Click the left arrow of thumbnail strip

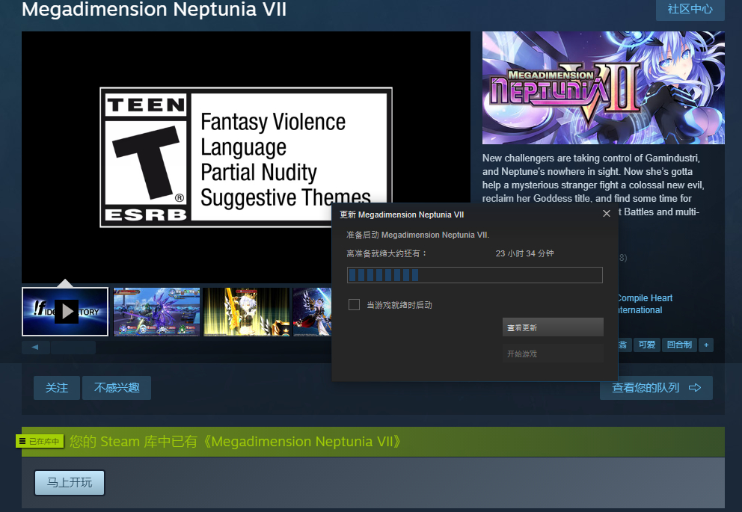tap(35, 347)
